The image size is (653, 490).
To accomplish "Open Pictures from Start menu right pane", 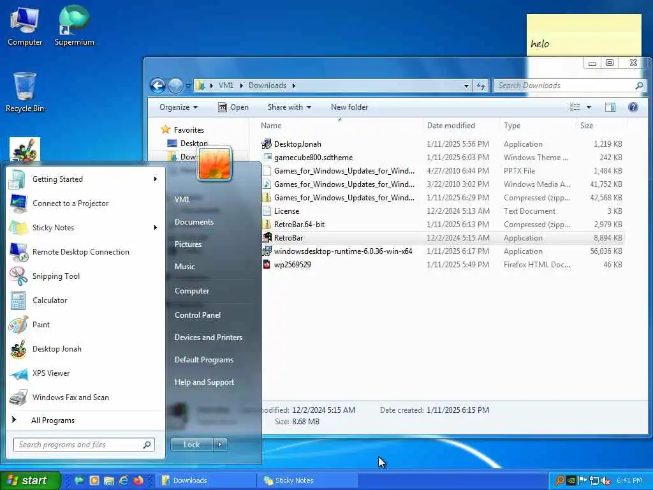I will click(x=188, y=244).
